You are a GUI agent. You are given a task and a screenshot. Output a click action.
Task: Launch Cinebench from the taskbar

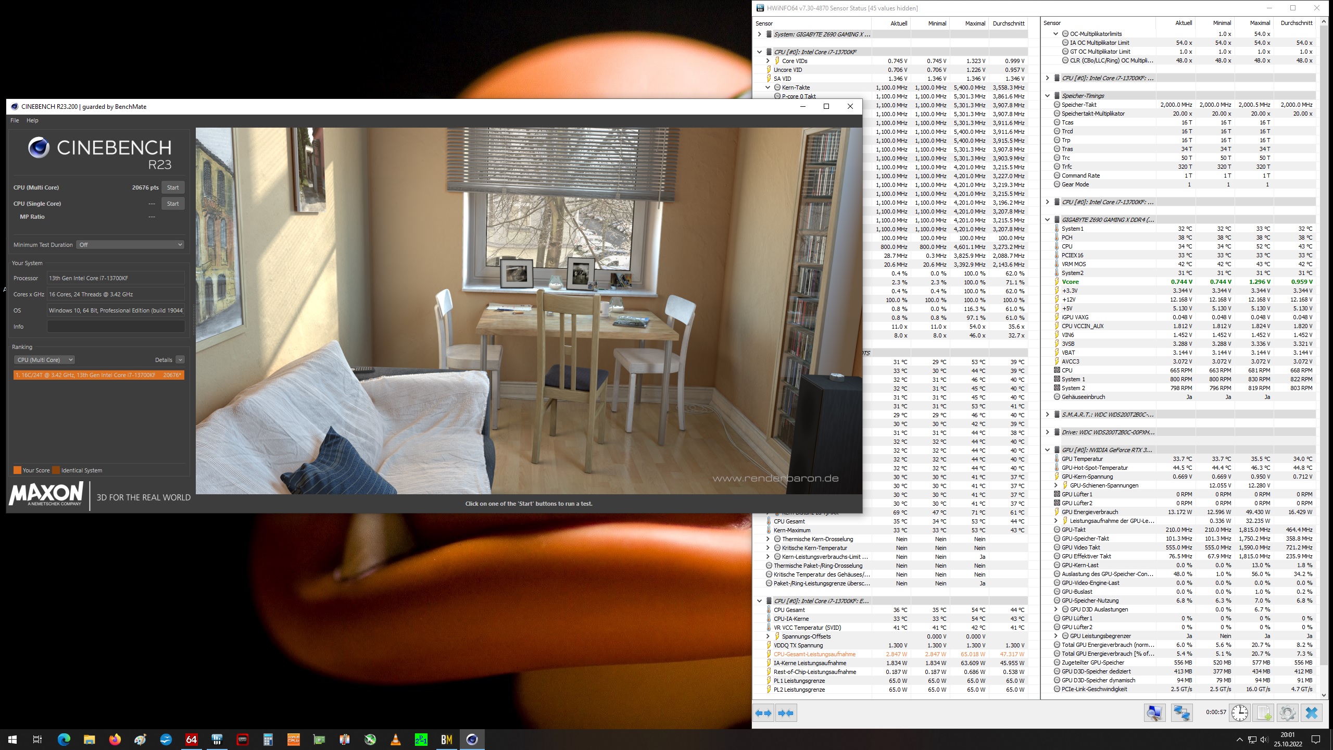(472, 739)
